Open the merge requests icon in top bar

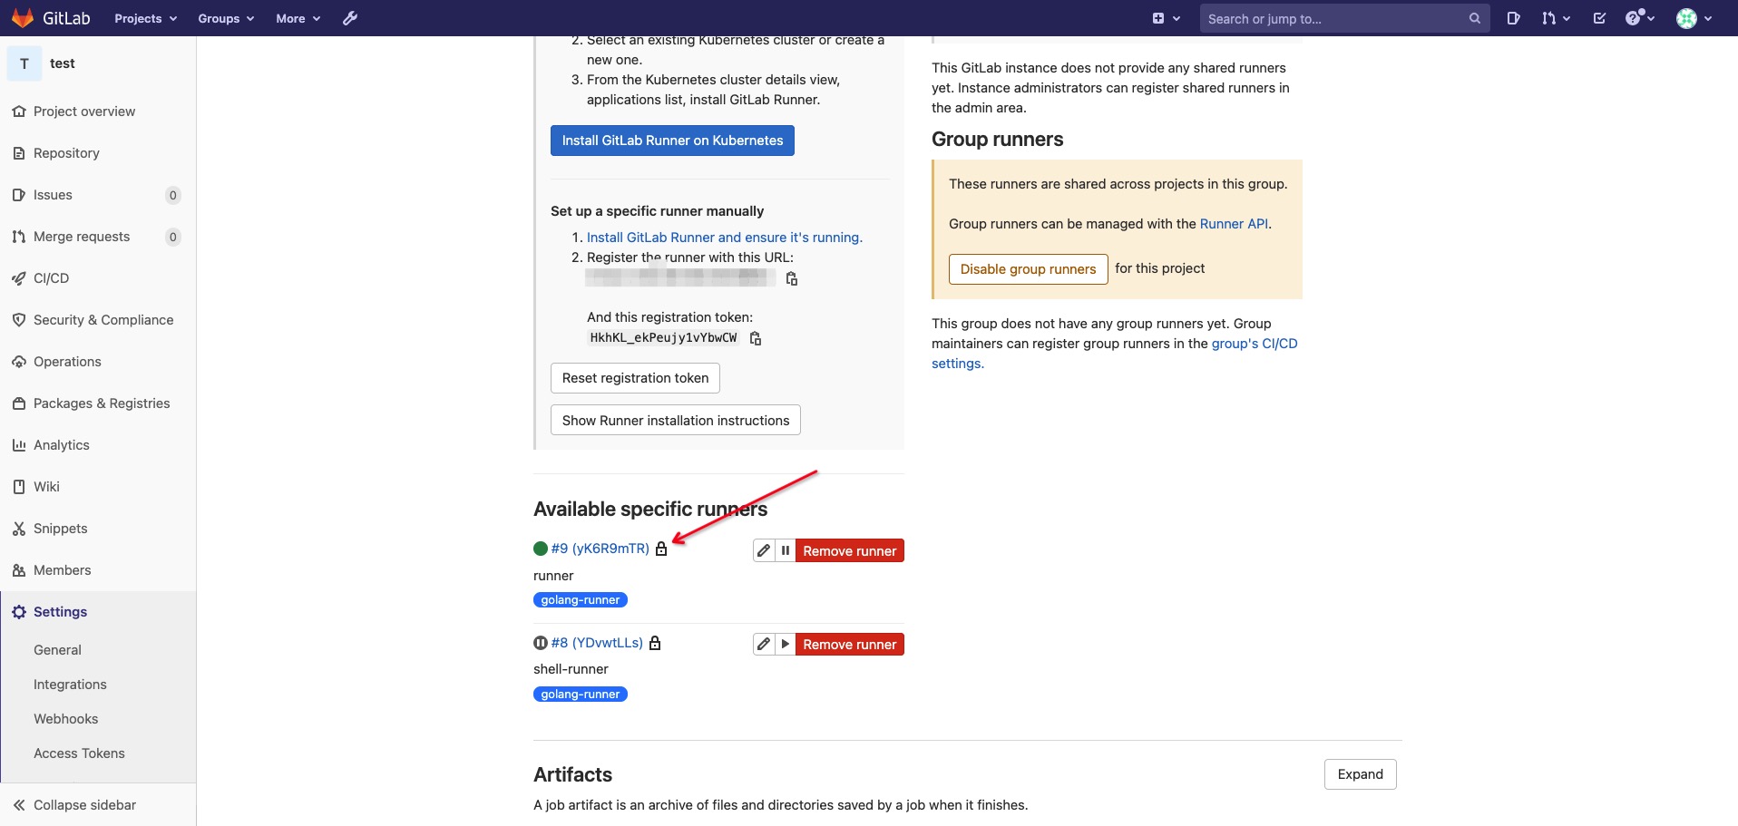coord(1556,18)
